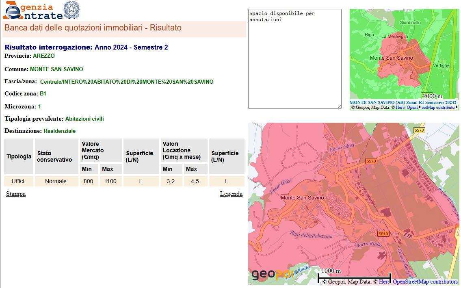
Task: Click the SP19 road marker on map
Action: click(x=383, y=234)
